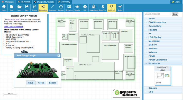Click the Show Price dollar icon
This screenshot has width=183, height=100.
pyautogui.click(x=103, y=8)
